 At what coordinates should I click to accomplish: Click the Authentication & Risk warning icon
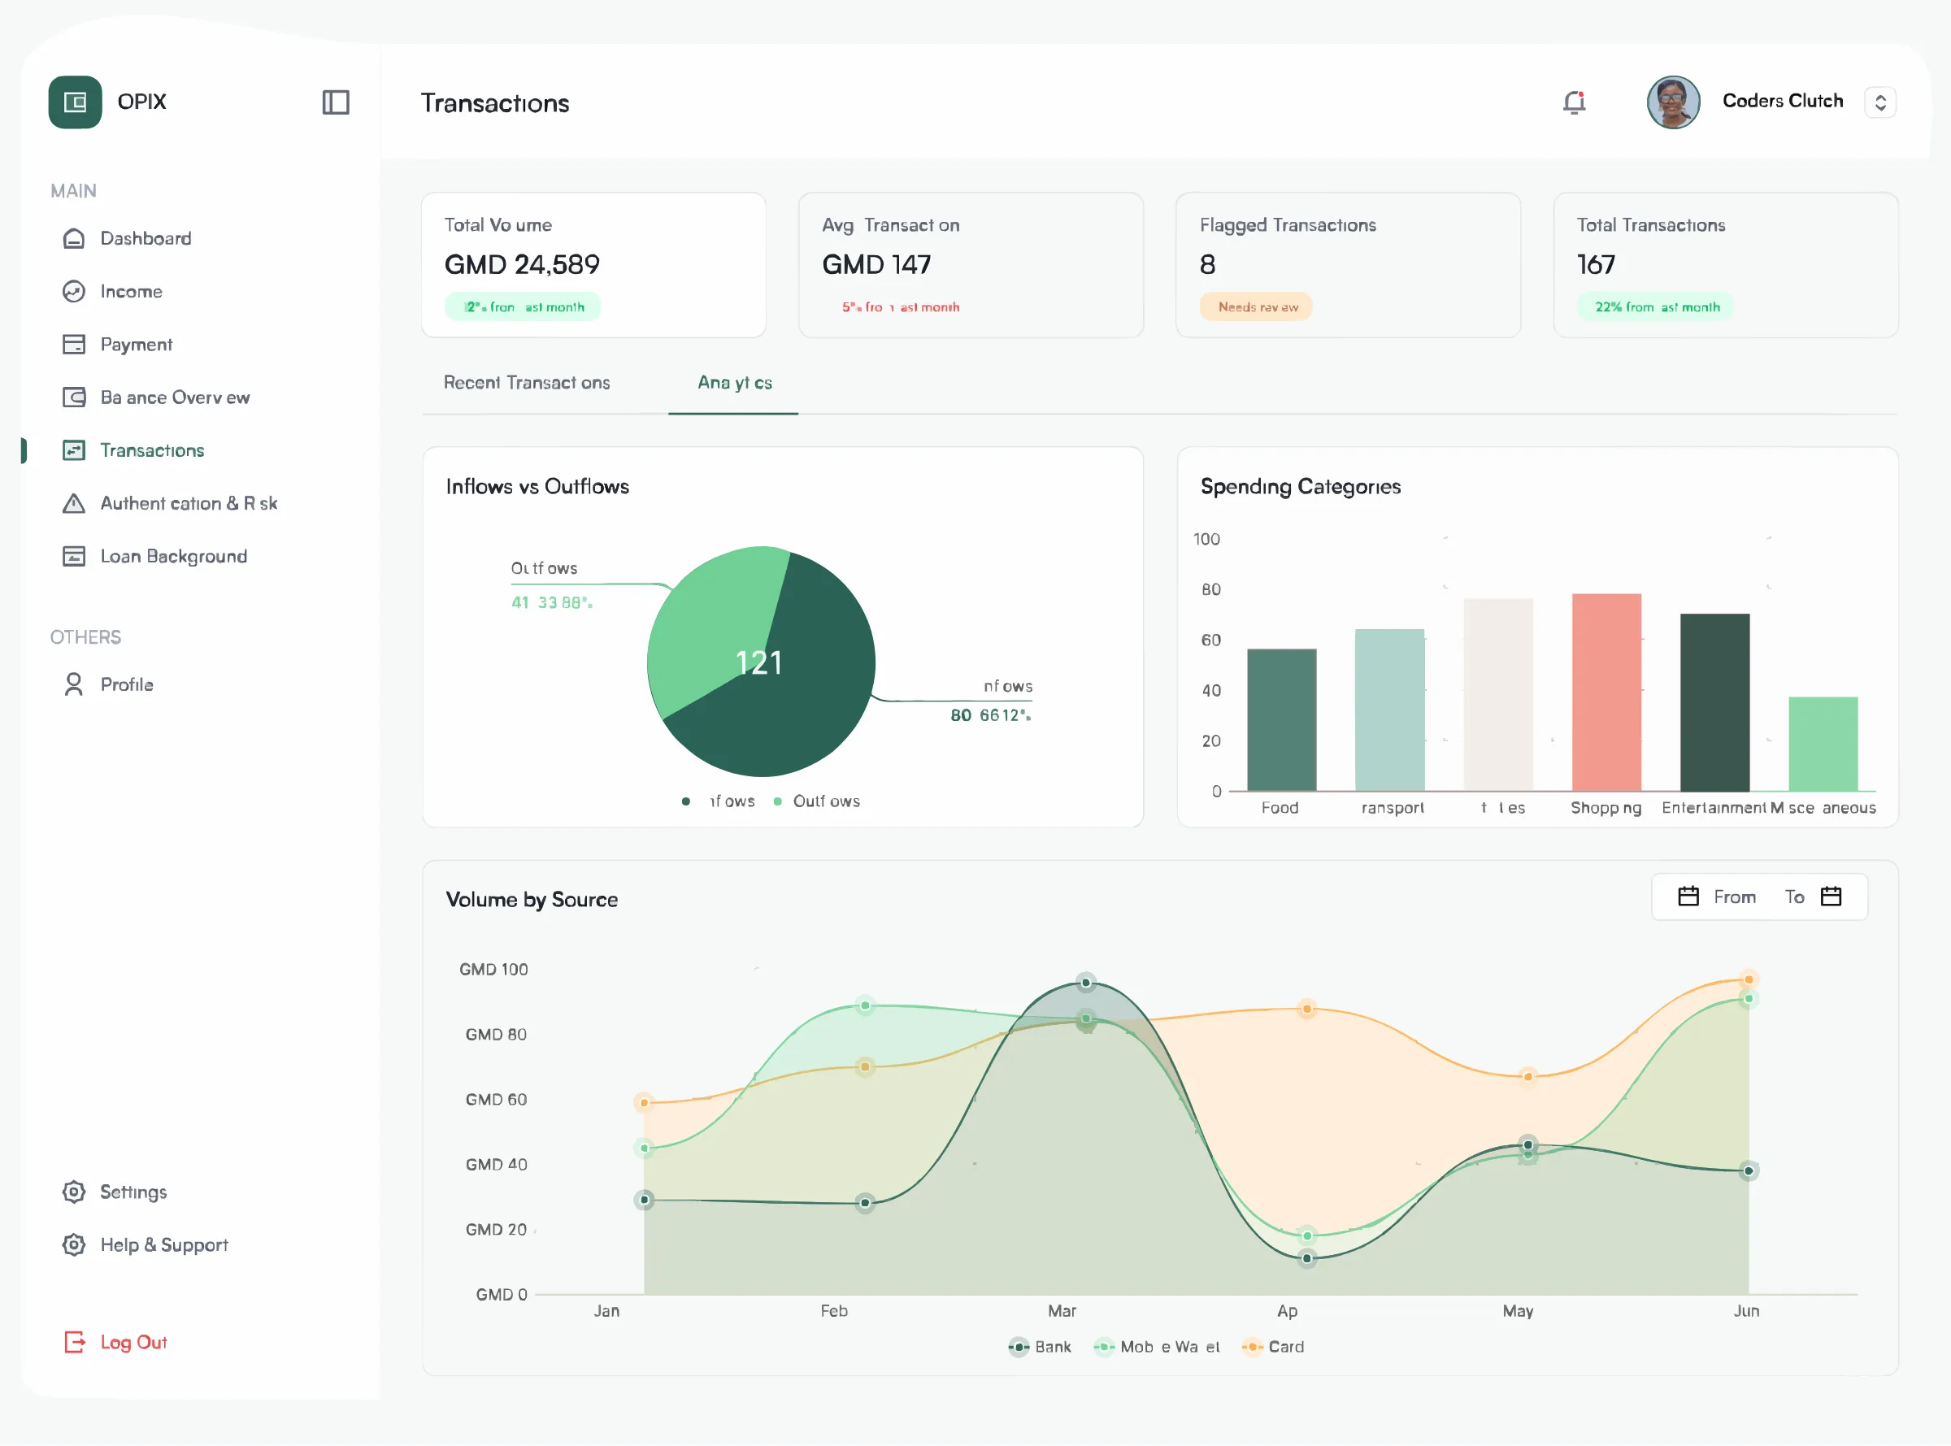tap(75, 503)
